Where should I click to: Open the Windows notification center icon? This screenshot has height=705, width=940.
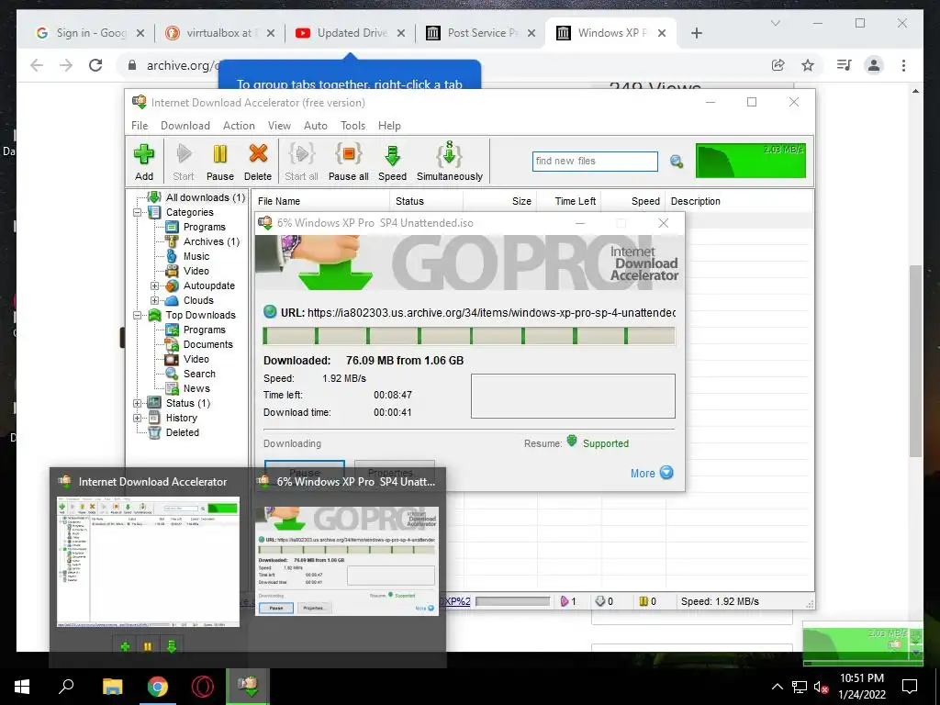click(x=910, y=687)
